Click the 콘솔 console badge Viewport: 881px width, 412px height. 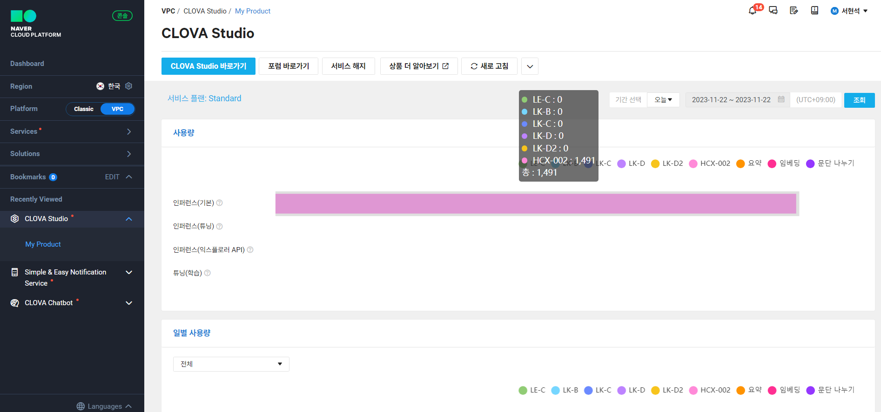tap(122, 16)
